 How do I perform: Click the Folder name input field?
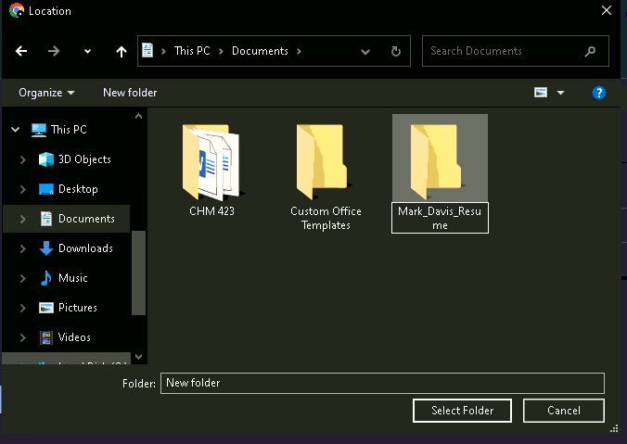click(382, 383)
